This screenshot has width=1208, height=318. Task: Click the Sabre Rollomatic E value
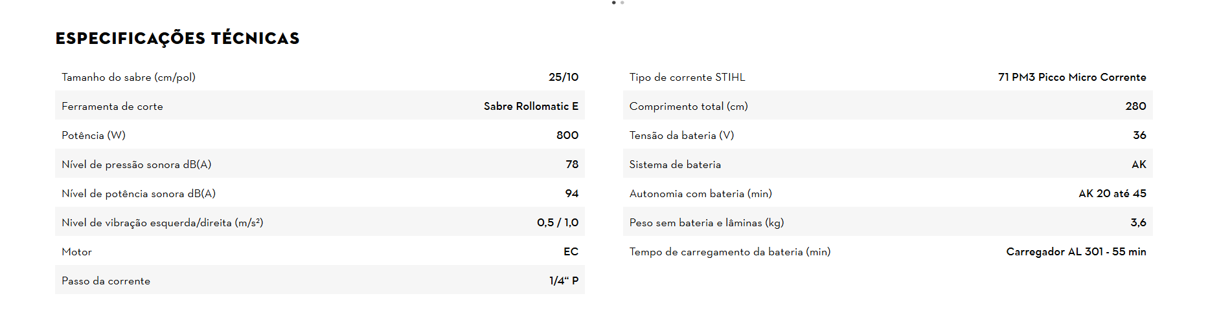530,106
